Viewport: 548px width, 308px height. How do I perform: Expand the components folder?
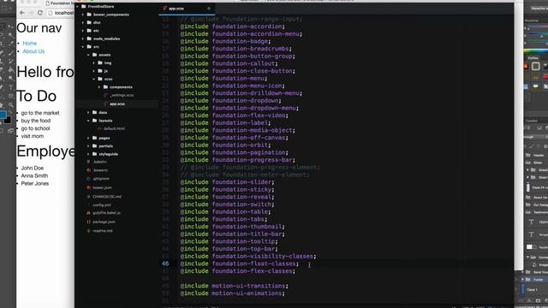click(x=99, y=87)
